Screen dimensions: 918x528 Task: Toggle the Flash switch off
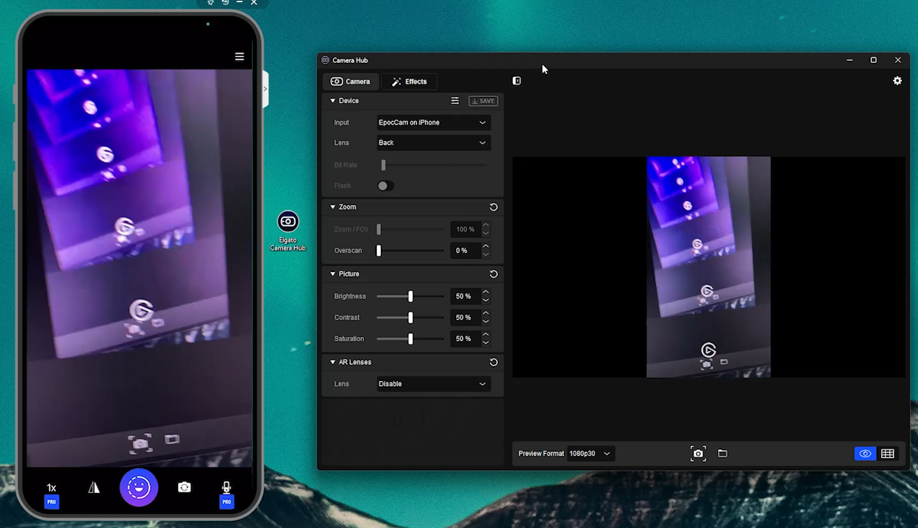385,186
